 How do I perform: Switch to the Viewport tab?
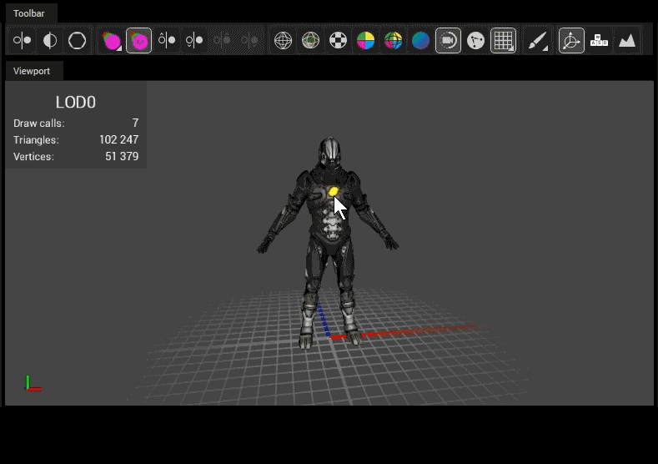[x=32, y=71]
